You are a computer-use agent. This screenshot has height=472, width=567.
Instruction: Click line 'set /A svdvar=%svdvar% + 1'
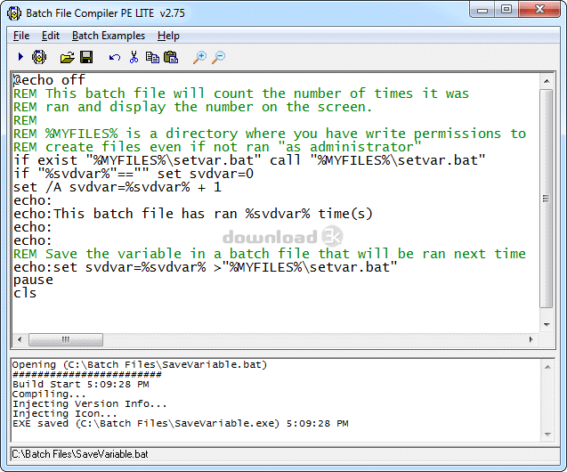[117, 187]
